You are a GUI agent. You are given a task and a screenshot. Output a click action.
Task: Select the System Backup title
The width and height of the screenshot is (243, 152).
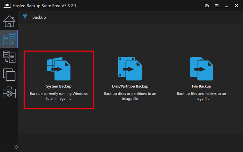click(x=59, y=86)
